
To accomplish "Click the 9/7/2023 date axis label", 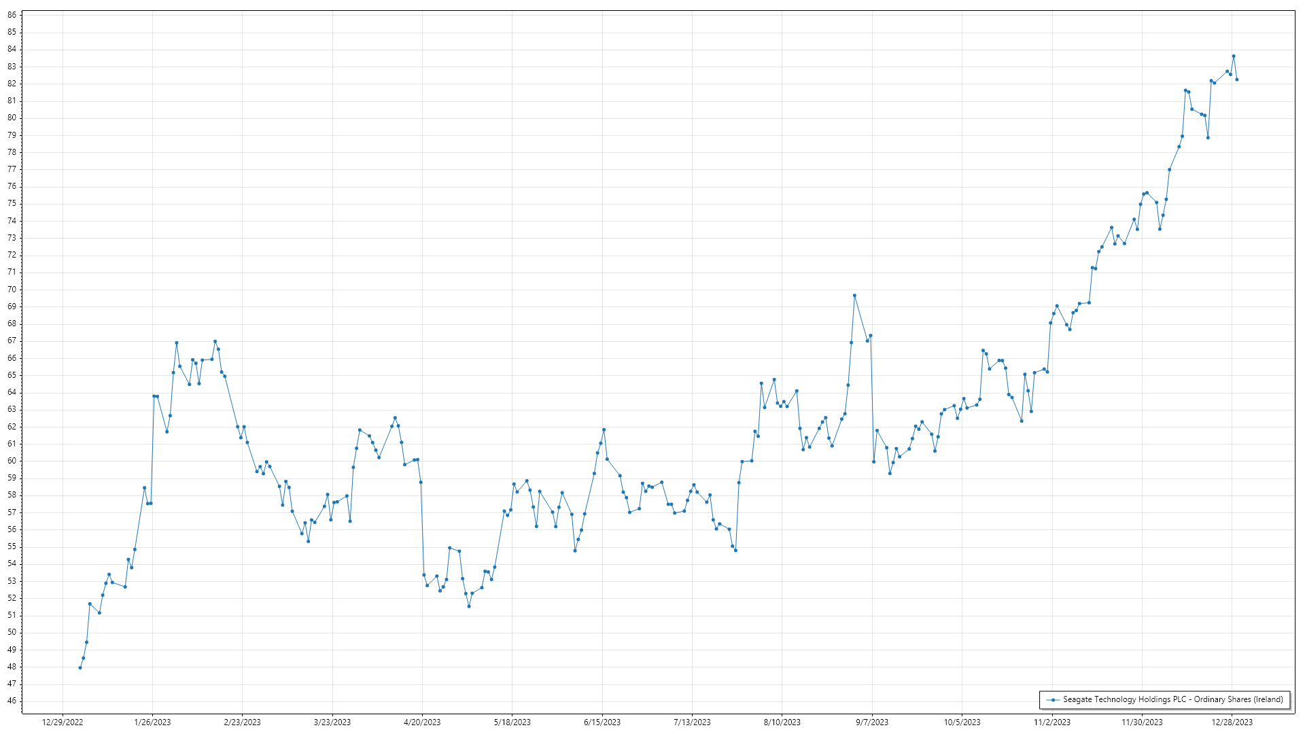I will pyautogui.click(x=872, y=722).
